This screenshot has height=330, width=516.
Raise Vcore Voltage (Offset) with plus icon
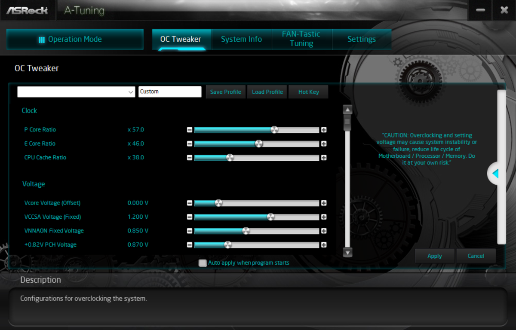point(324,203)
